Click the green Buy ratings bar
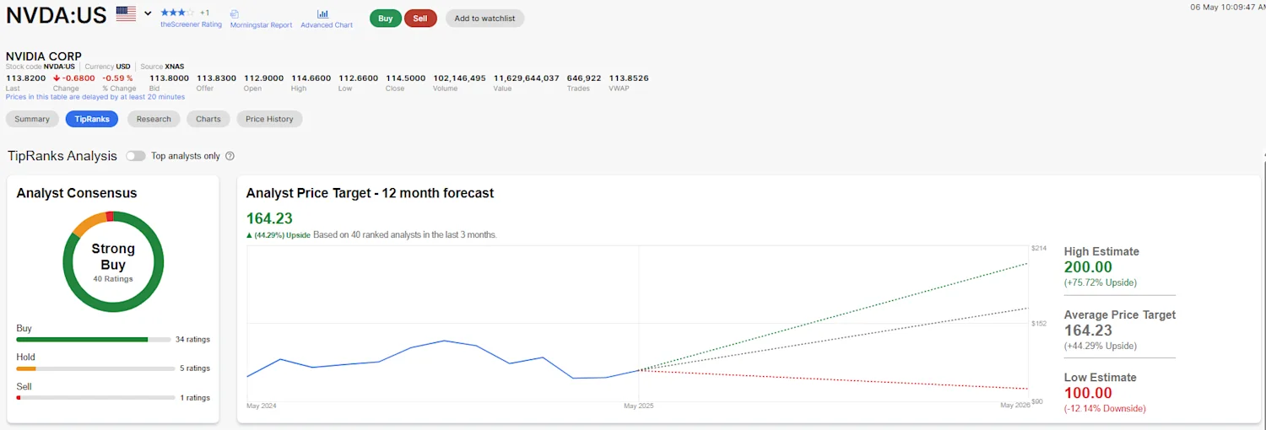This screenshot has width=1266, height=430. coord(82,340)
